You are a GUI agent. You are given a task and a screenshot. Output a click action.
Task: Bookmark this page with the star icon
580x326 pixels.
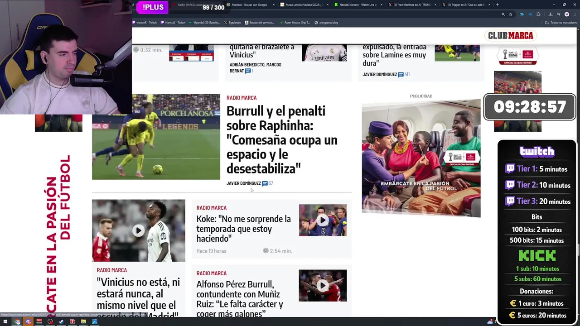[511, 14]
